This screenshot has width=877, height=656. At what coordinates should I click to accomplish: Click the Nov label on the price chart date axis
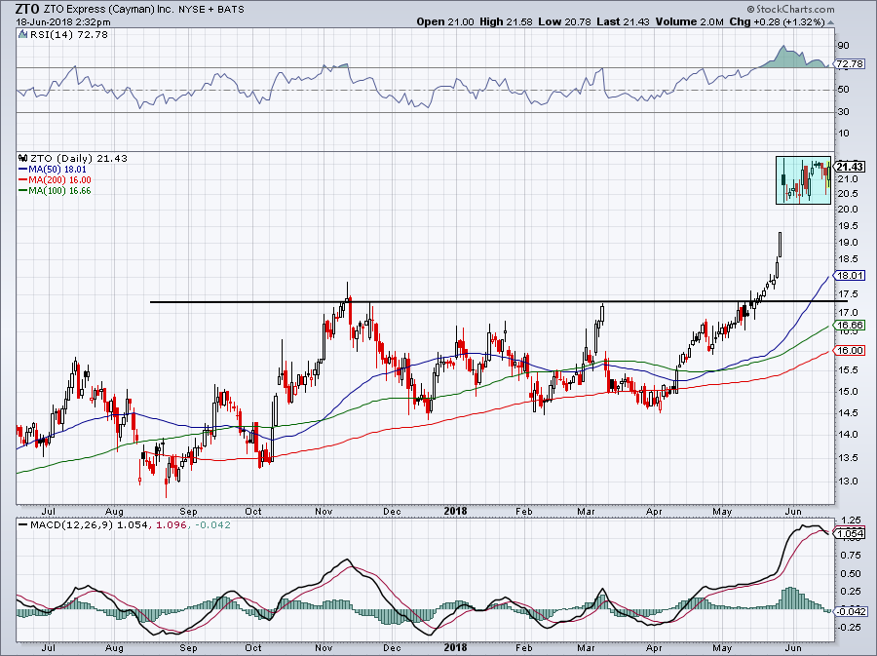point(324,511)
